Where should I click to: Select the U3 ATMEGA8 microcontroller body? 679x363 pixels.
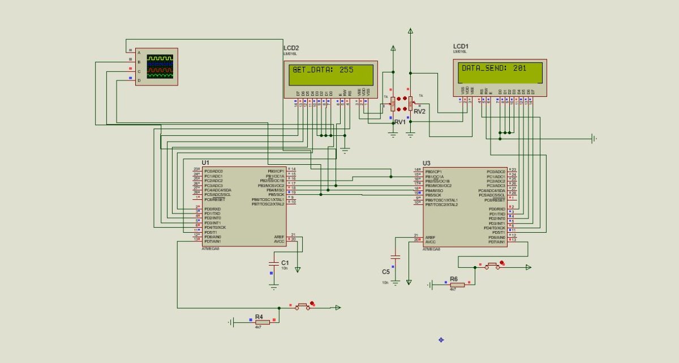pos(465,207)
